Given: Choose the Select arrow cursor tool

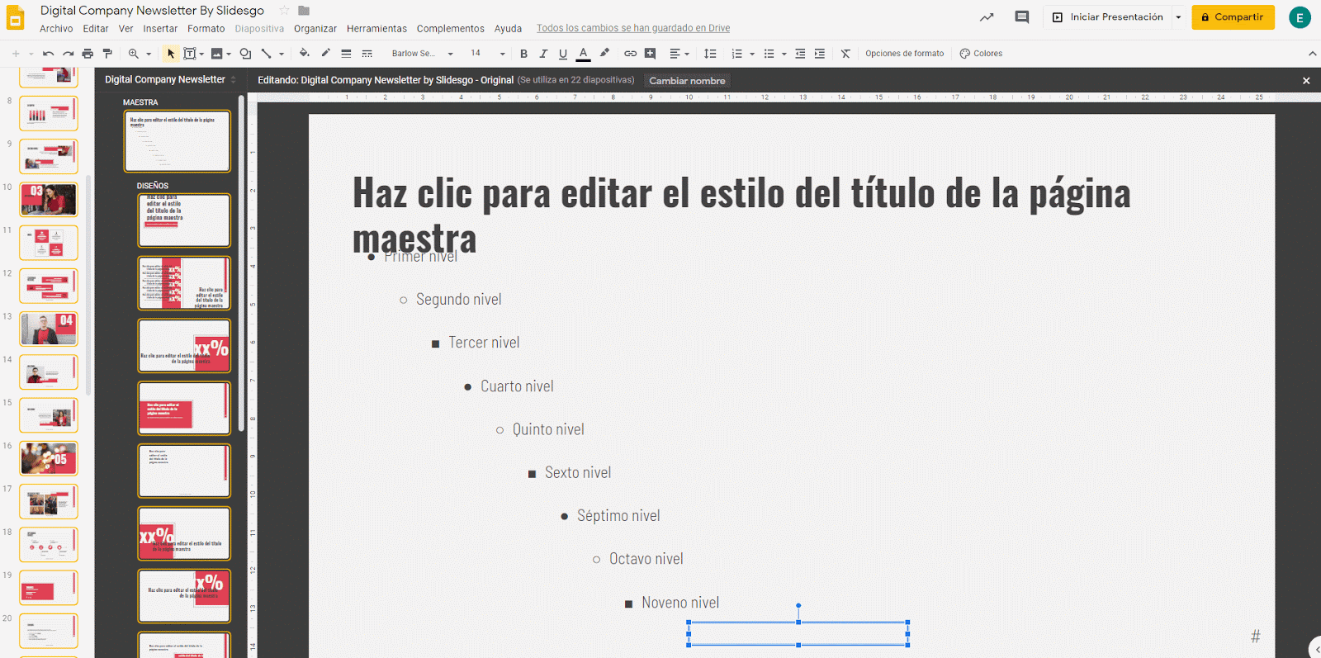Looking at the screenshot, I should pos(171,54).
